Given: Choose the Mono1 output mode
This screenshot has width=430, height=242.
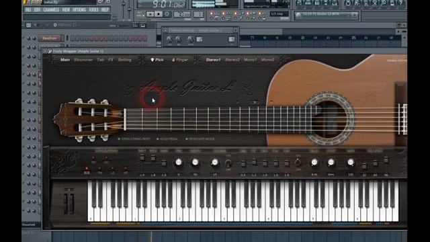Looking at the screenshot, I should 250,60.
